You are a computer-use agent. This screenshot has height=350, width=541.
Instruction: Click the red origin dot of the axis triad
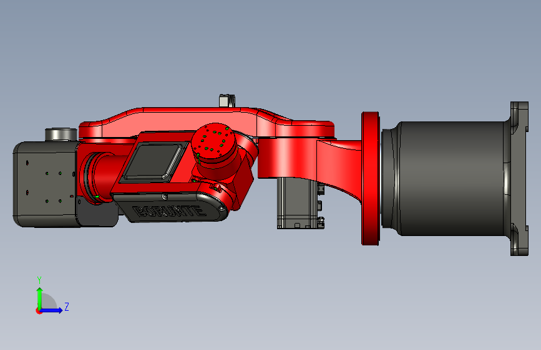tap(39, 311)
